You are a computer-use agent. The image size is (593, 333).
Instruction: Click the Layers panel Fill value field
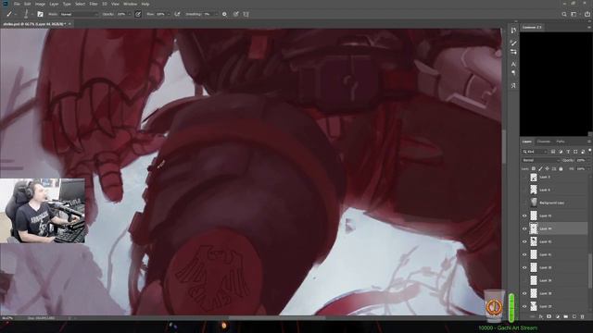tap(581, 168)
